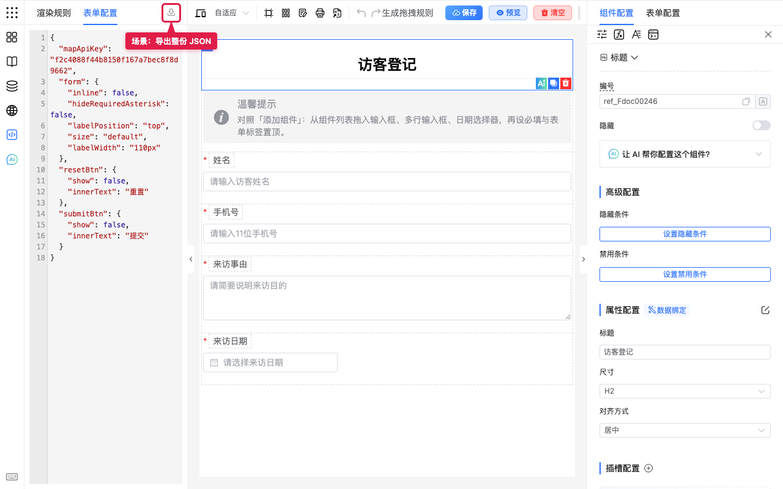
Task: Select the 访客登记 heading on canvas
Action: coord(387,65)
